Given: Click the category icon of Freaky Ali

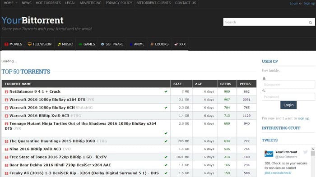Looking at the screenshot, I should [x=6, y=173].
